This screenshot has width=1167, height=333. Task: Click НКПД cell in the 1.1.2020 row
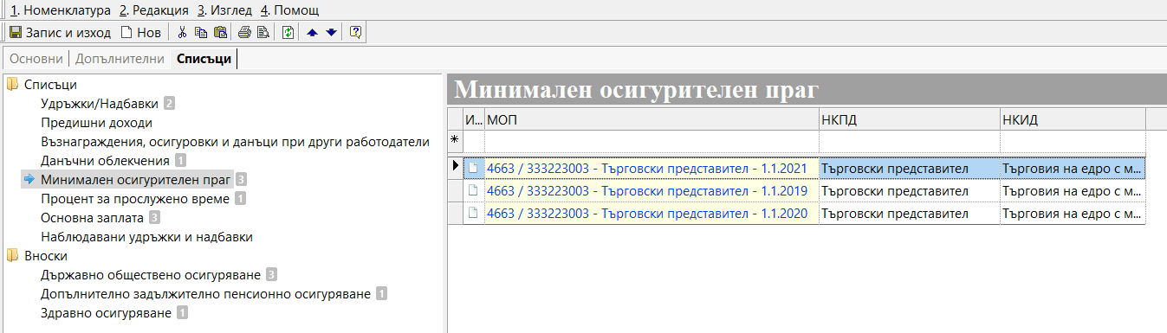tap(909, 213)
